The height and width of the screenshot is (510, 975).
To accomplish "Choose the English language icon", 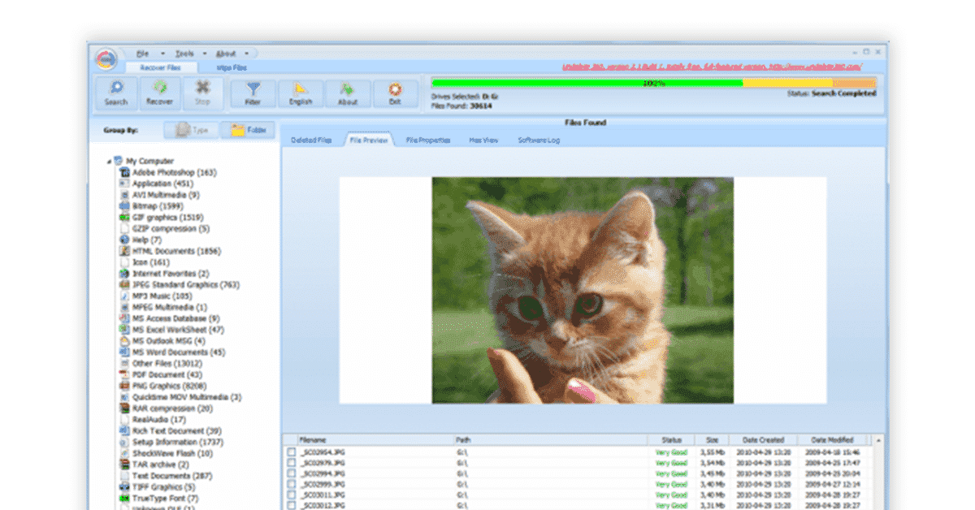I will click(x=301, y=93).
